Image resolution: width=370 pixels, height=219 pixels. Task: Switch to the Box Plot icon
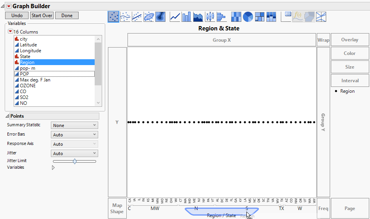point(210,17)
